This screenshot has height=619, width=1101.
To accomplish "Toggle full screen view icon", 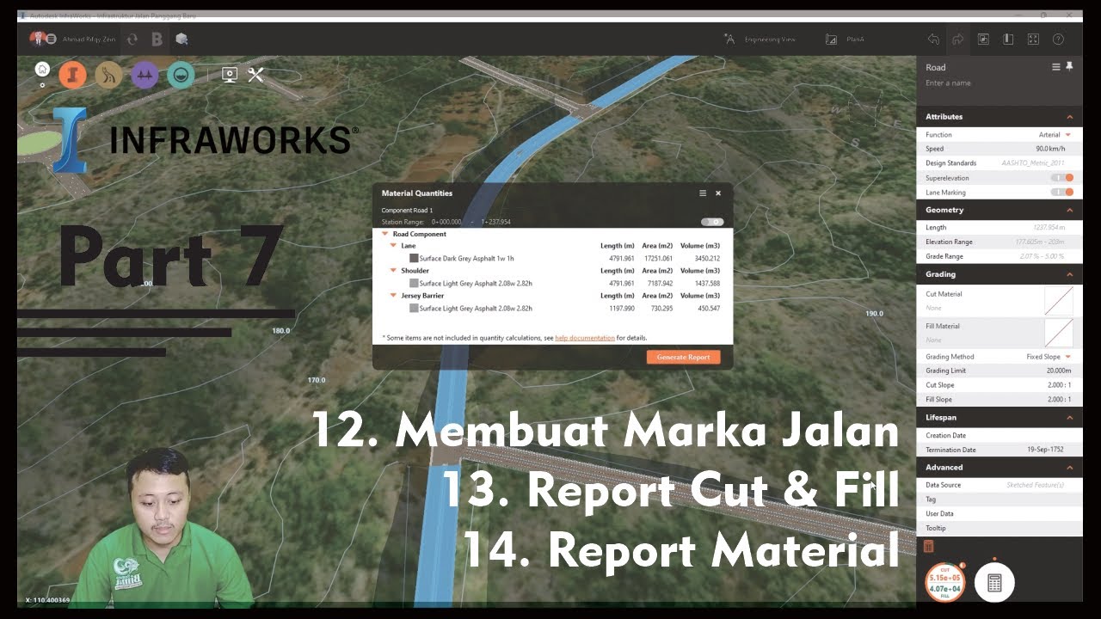I will tap(1033, 39).
